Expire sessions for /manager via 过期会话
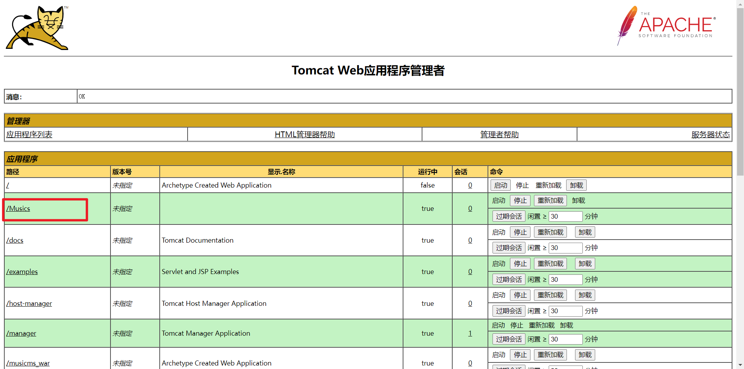This screenshot has width=744, height=369. [509, 339]
